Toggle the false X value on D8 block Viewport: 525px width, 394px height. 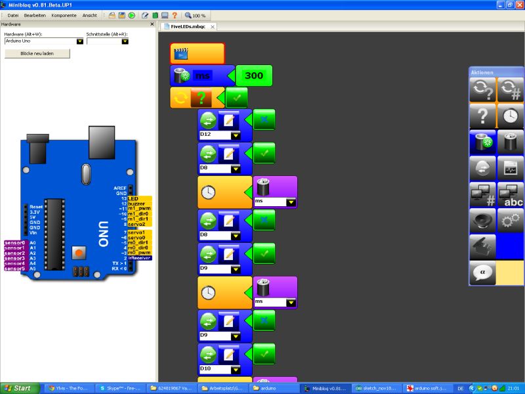click(264, 220)
